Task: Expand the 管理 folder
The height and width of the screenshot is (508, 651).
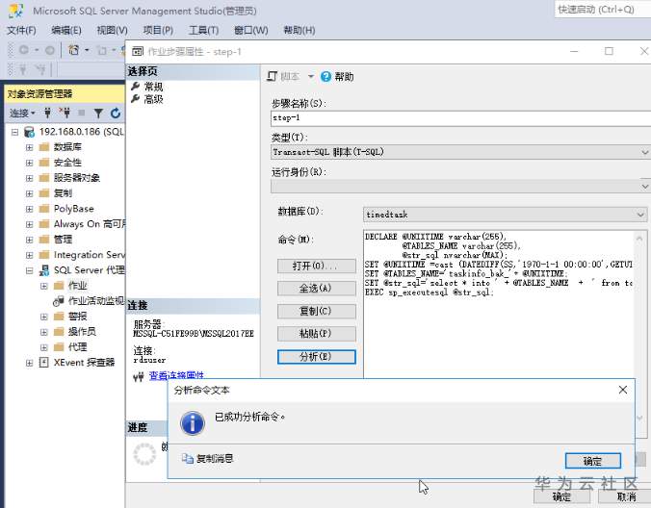Action: click(x=29, y=240)
